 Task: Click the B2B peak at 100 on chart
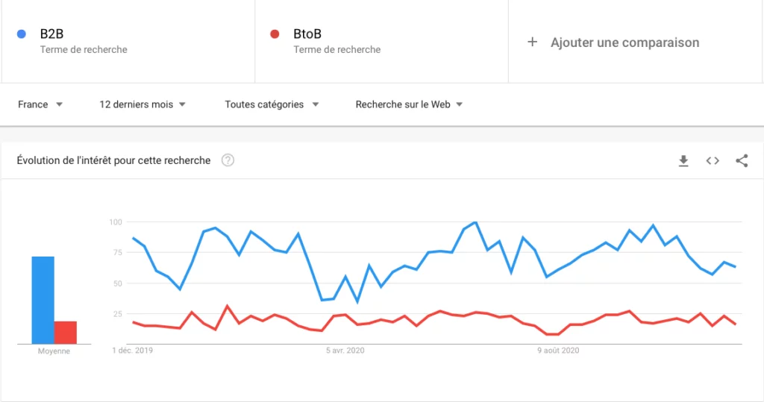tap(475, 222)
